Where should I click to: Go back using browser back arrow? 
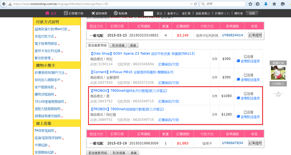(3, 4)
